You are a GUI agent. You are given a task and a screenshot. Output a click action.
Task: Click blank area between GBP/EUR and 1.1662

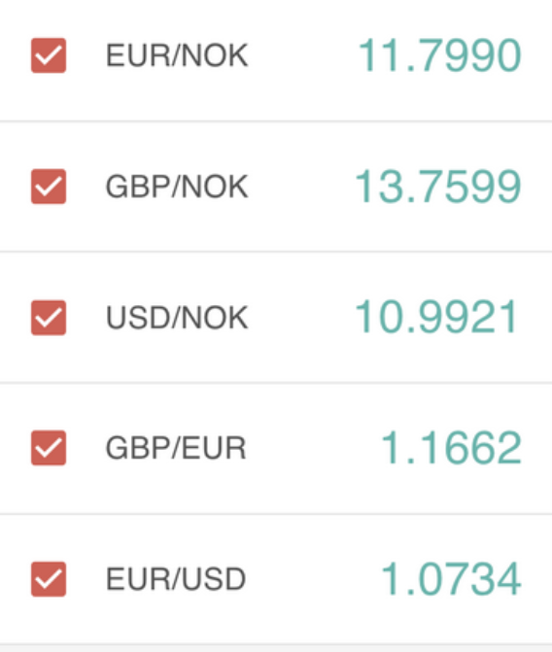314,448
